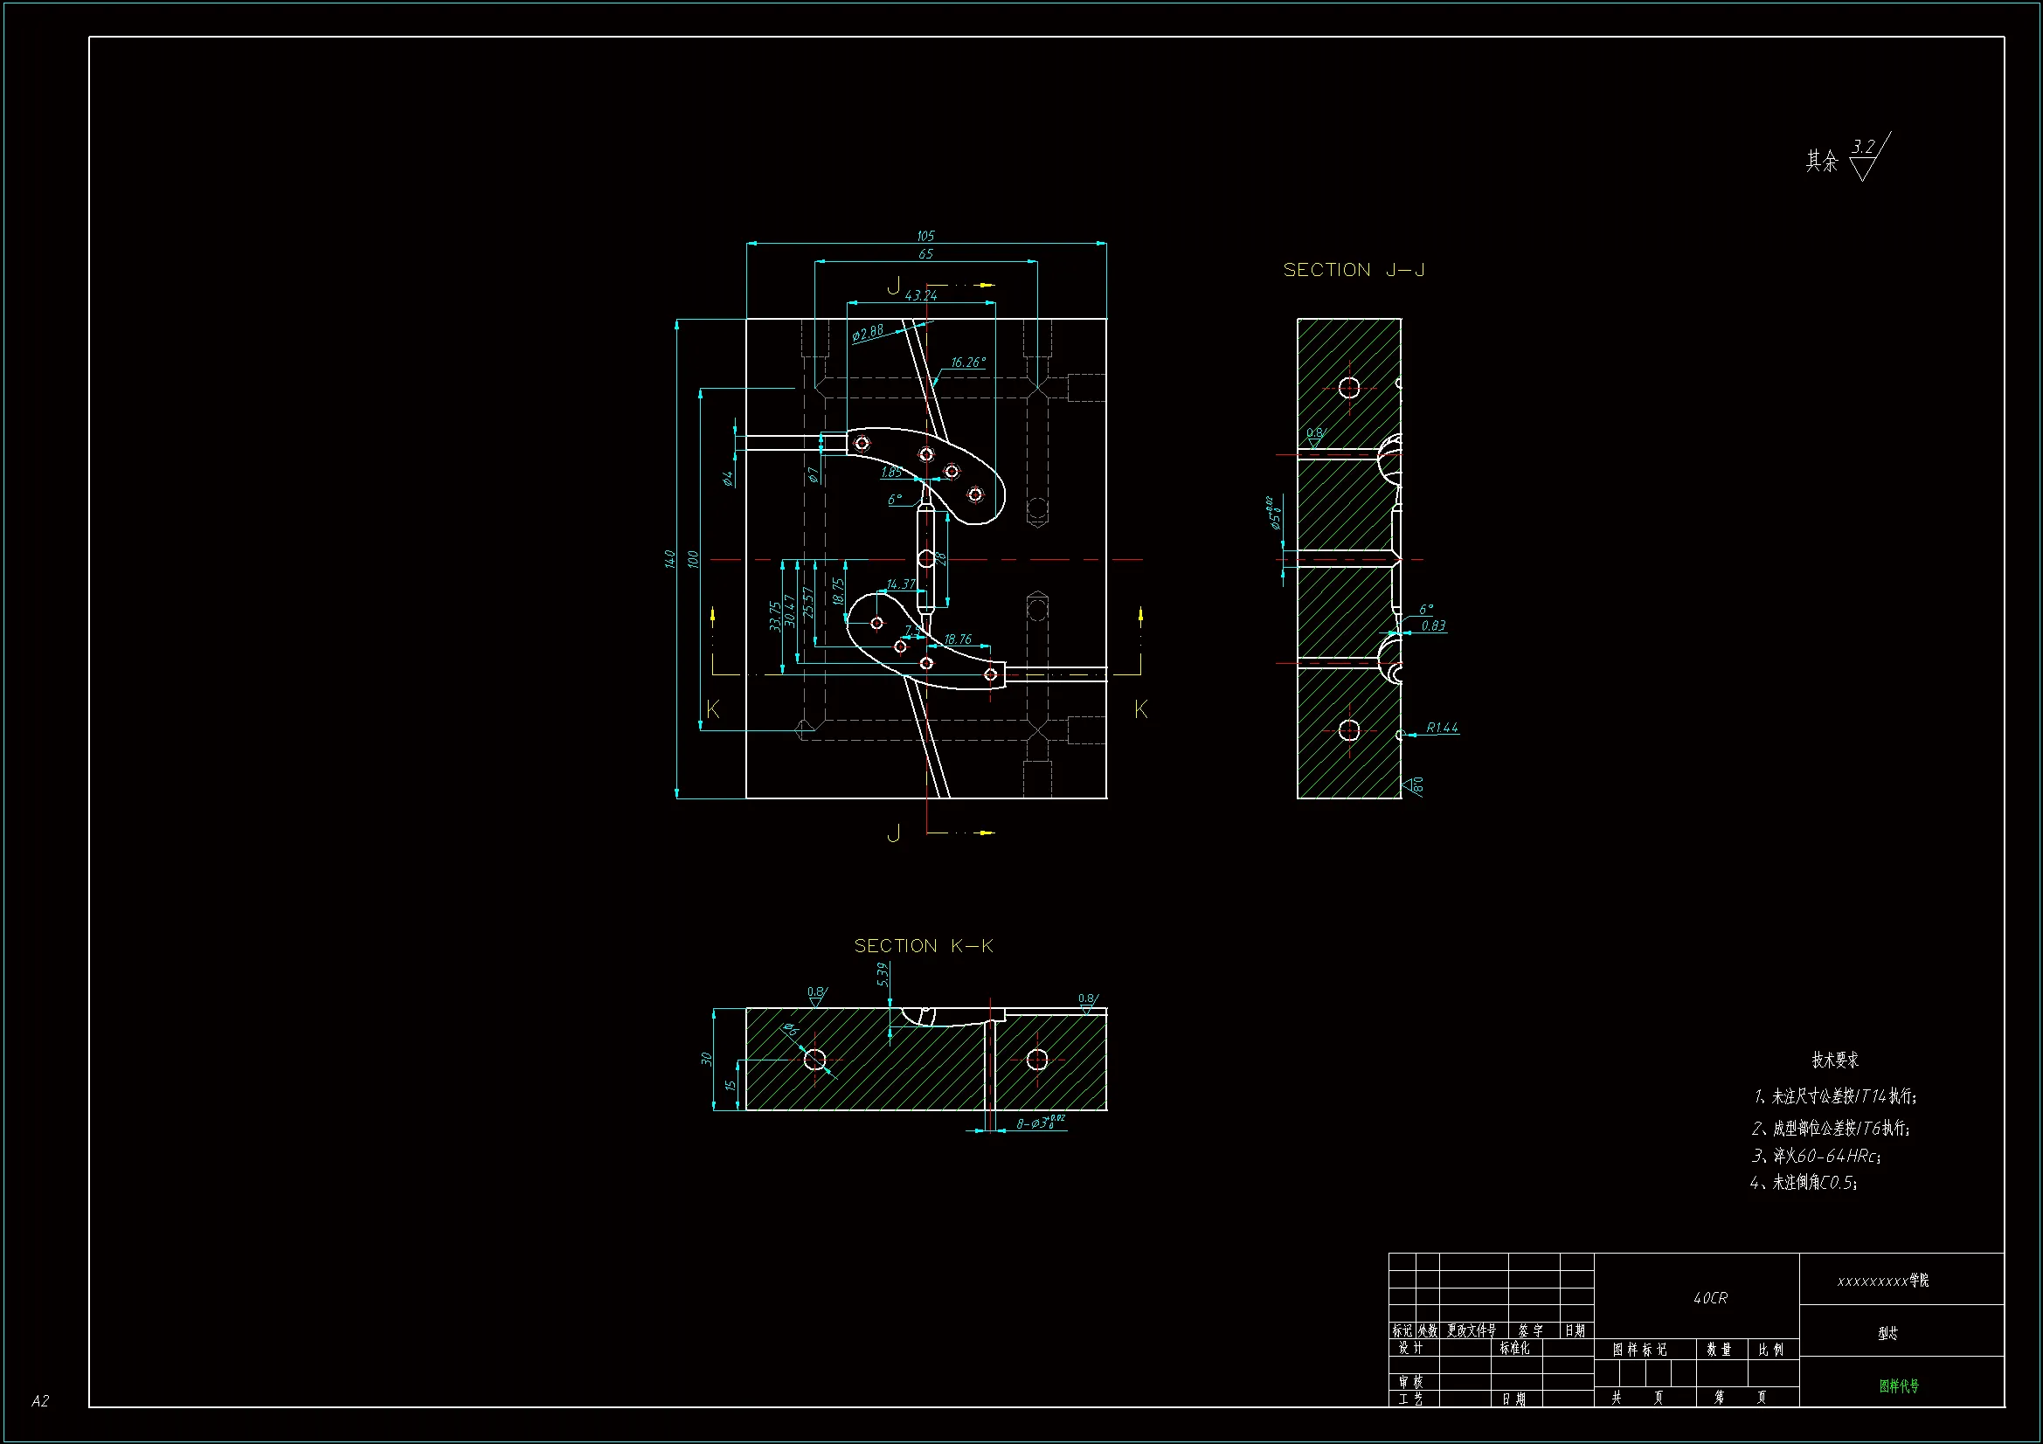The width and height of the screenshot is (2043, 1444).
Task: Click the 40CR material text
Action: pyautogui.click(x=1709, y=1298)
